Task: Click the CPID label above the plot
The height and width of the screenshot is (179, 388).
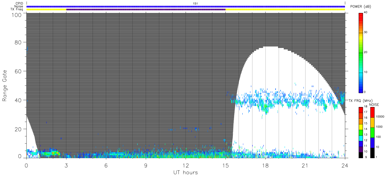Action: point(19,3)
